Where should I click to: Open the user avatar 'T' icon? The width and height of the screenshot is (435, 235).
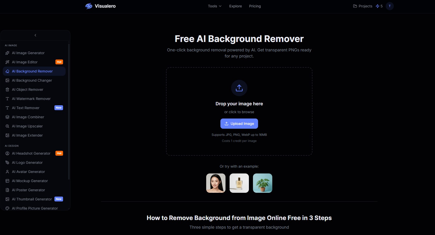[389, 6]
